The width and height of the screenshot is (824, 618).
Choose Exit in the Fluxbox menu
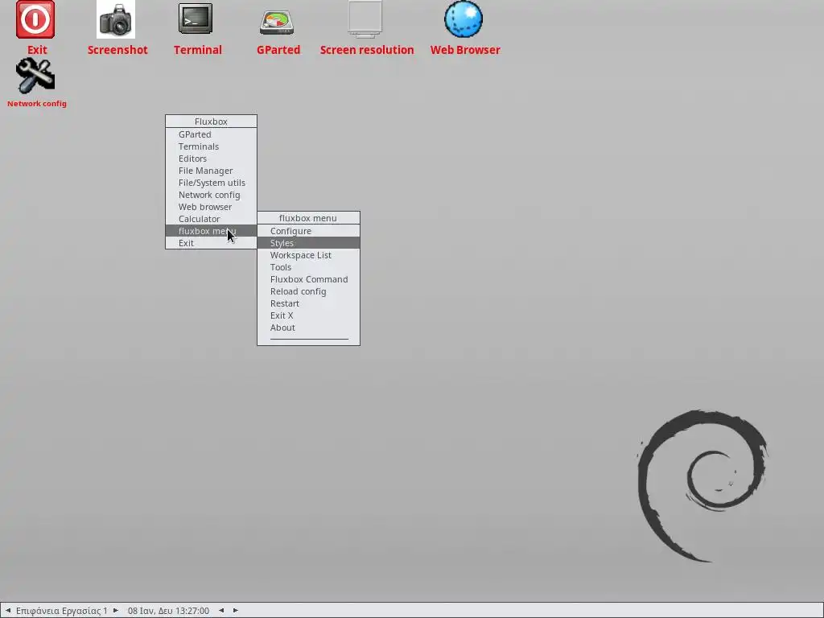pos(212,243)
